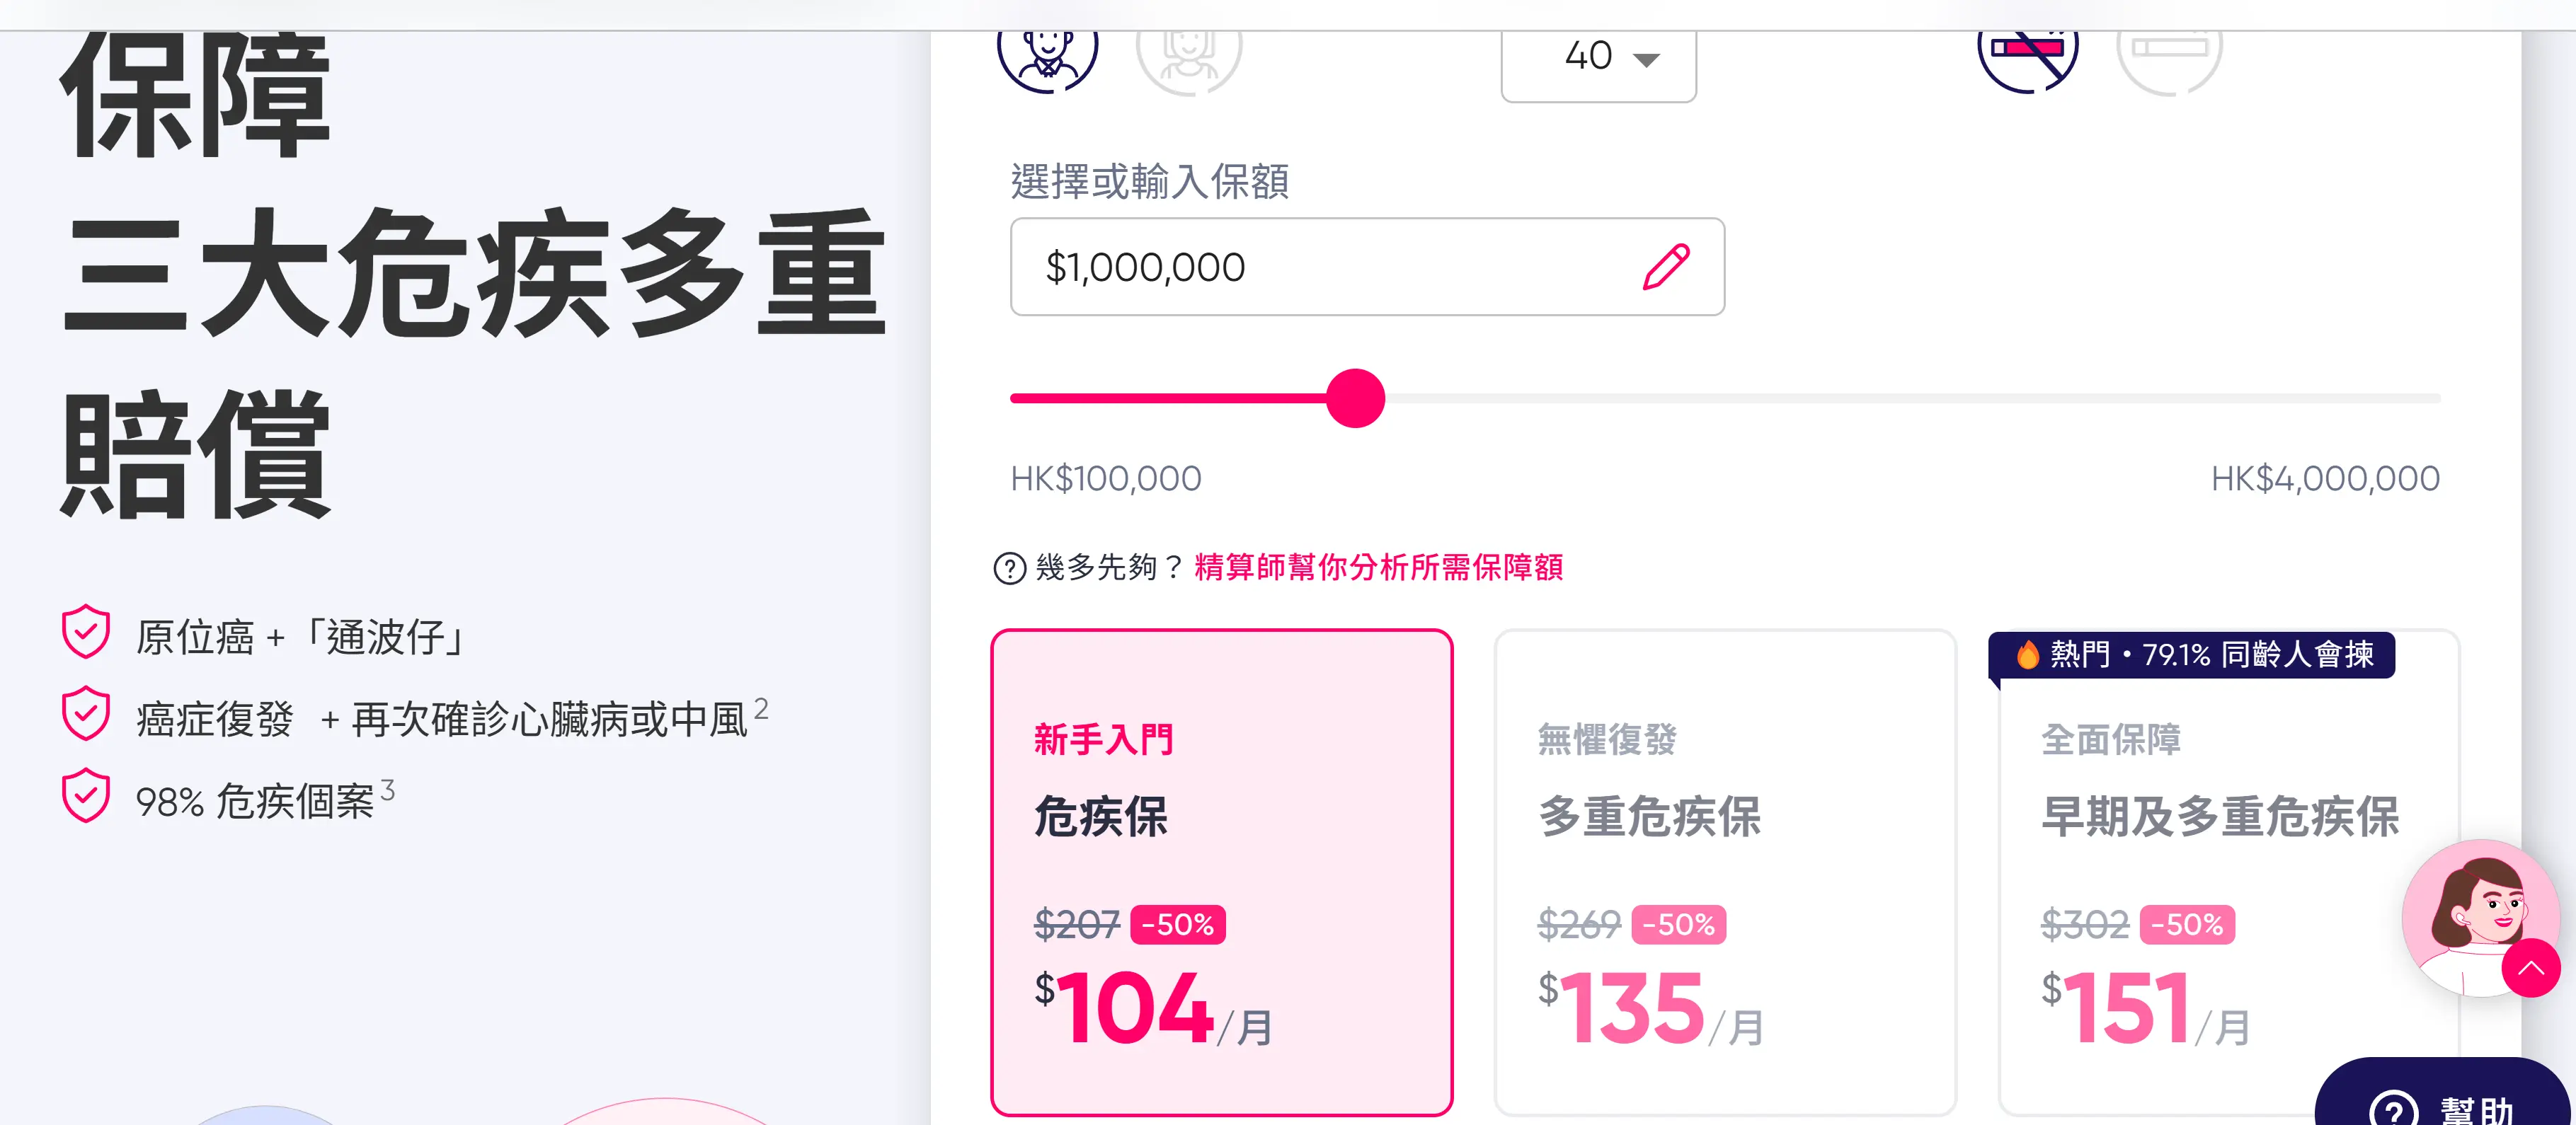Select the 全面保障 早期及多重危疾保 plan card
This screenshot has height=1125, width=2576.
click(x=2228, y=871)
